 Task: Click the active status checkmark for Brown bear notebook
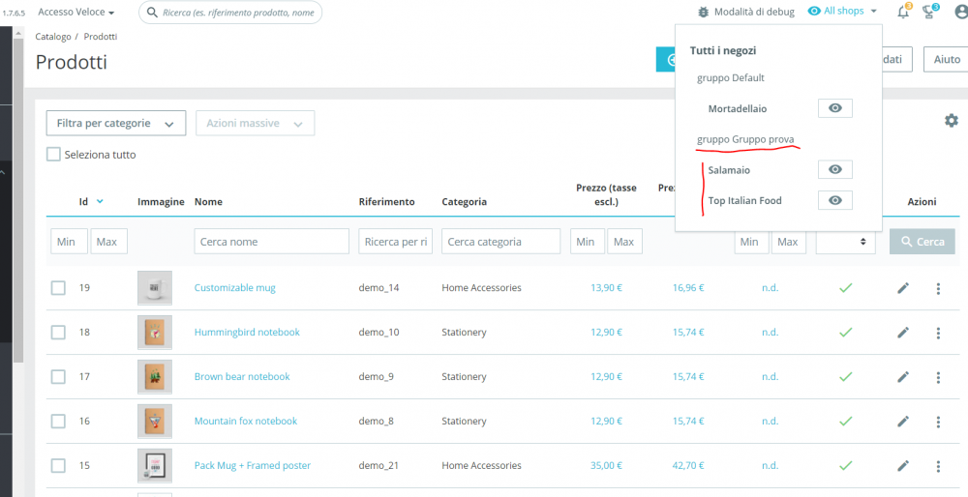pyautogui.click(x=845, y=377)
